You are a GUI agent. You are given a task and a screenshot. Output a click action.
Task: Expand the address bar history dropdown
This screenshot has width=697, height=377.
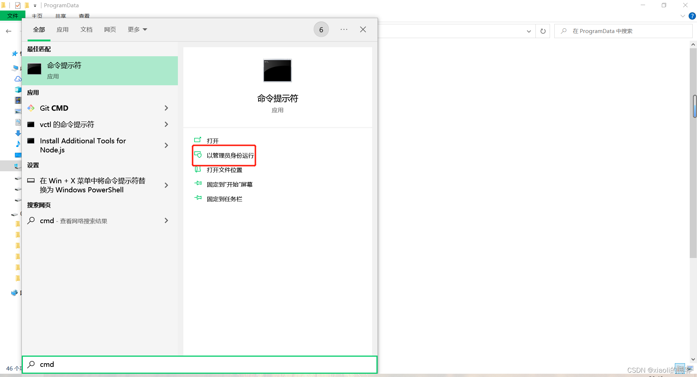529,31
